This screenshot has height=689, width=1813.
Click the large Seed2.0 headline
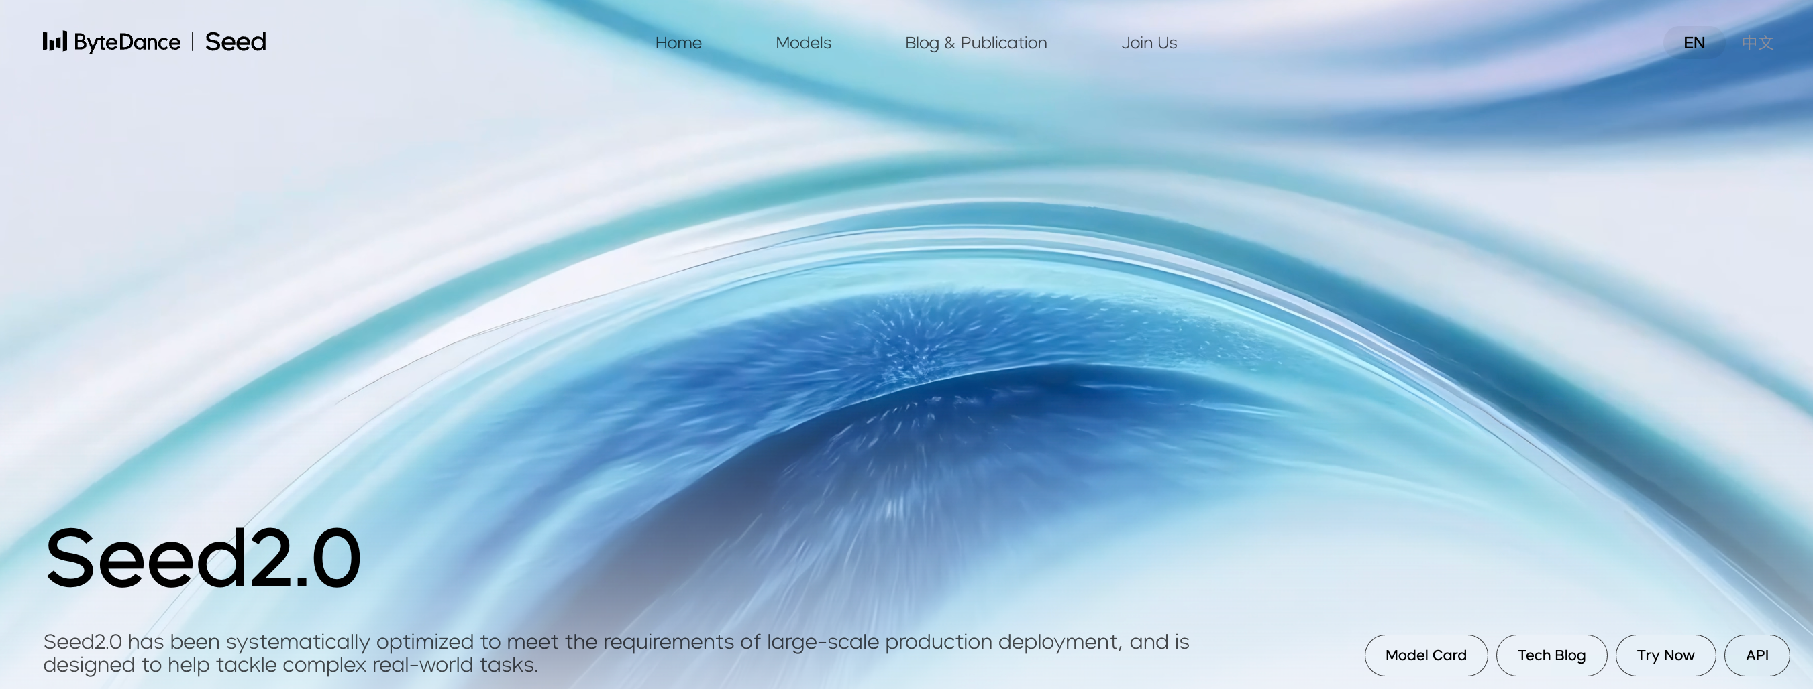pos(203,560)
